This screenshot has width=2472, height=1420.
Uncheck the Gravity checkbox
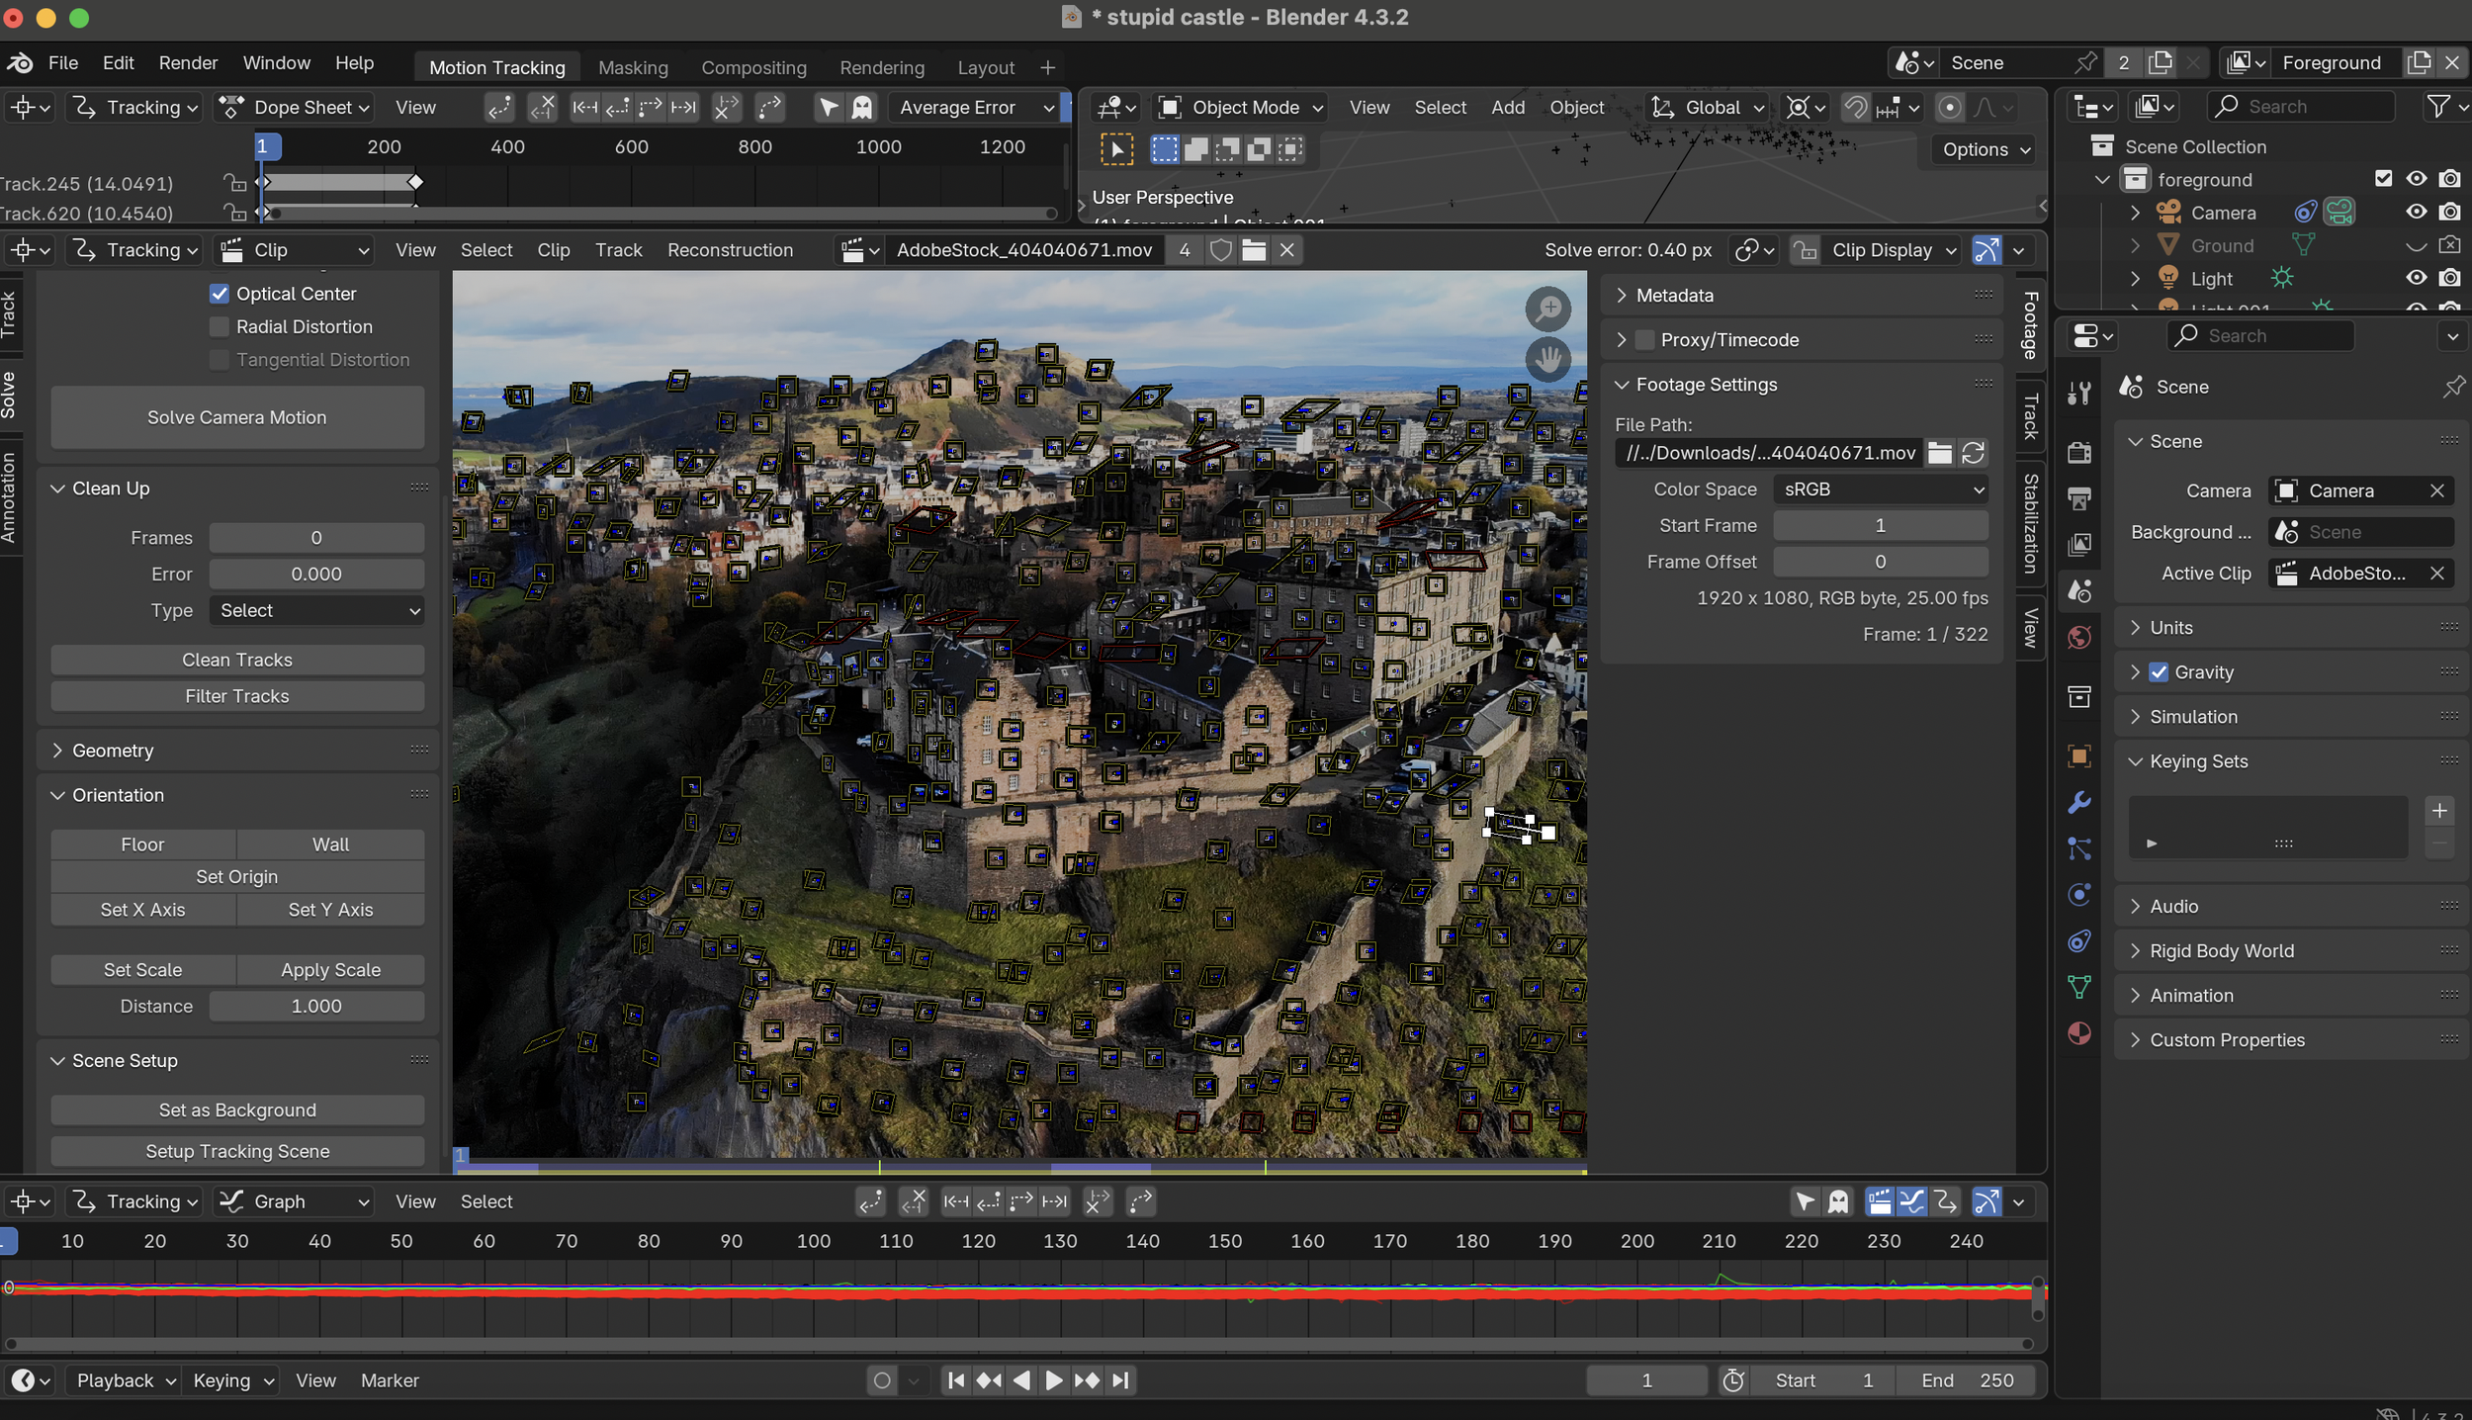click(x=2159, y=672)
